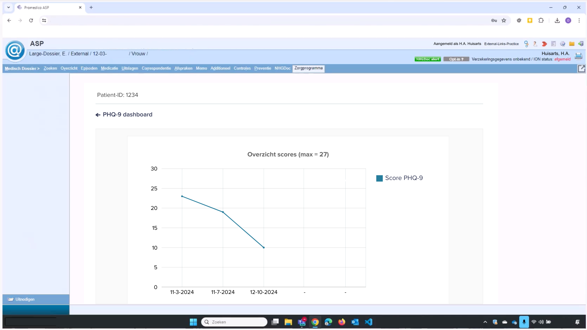Click the Windows taskbar Zoeken search box
The height and width of the screenshot is (330, 587).
point(234,322)
